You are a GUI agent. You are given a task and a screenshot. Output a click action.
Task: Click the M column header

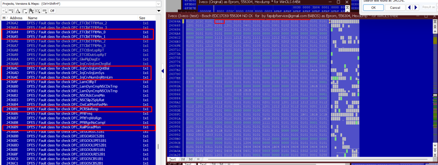pos(4,18)
